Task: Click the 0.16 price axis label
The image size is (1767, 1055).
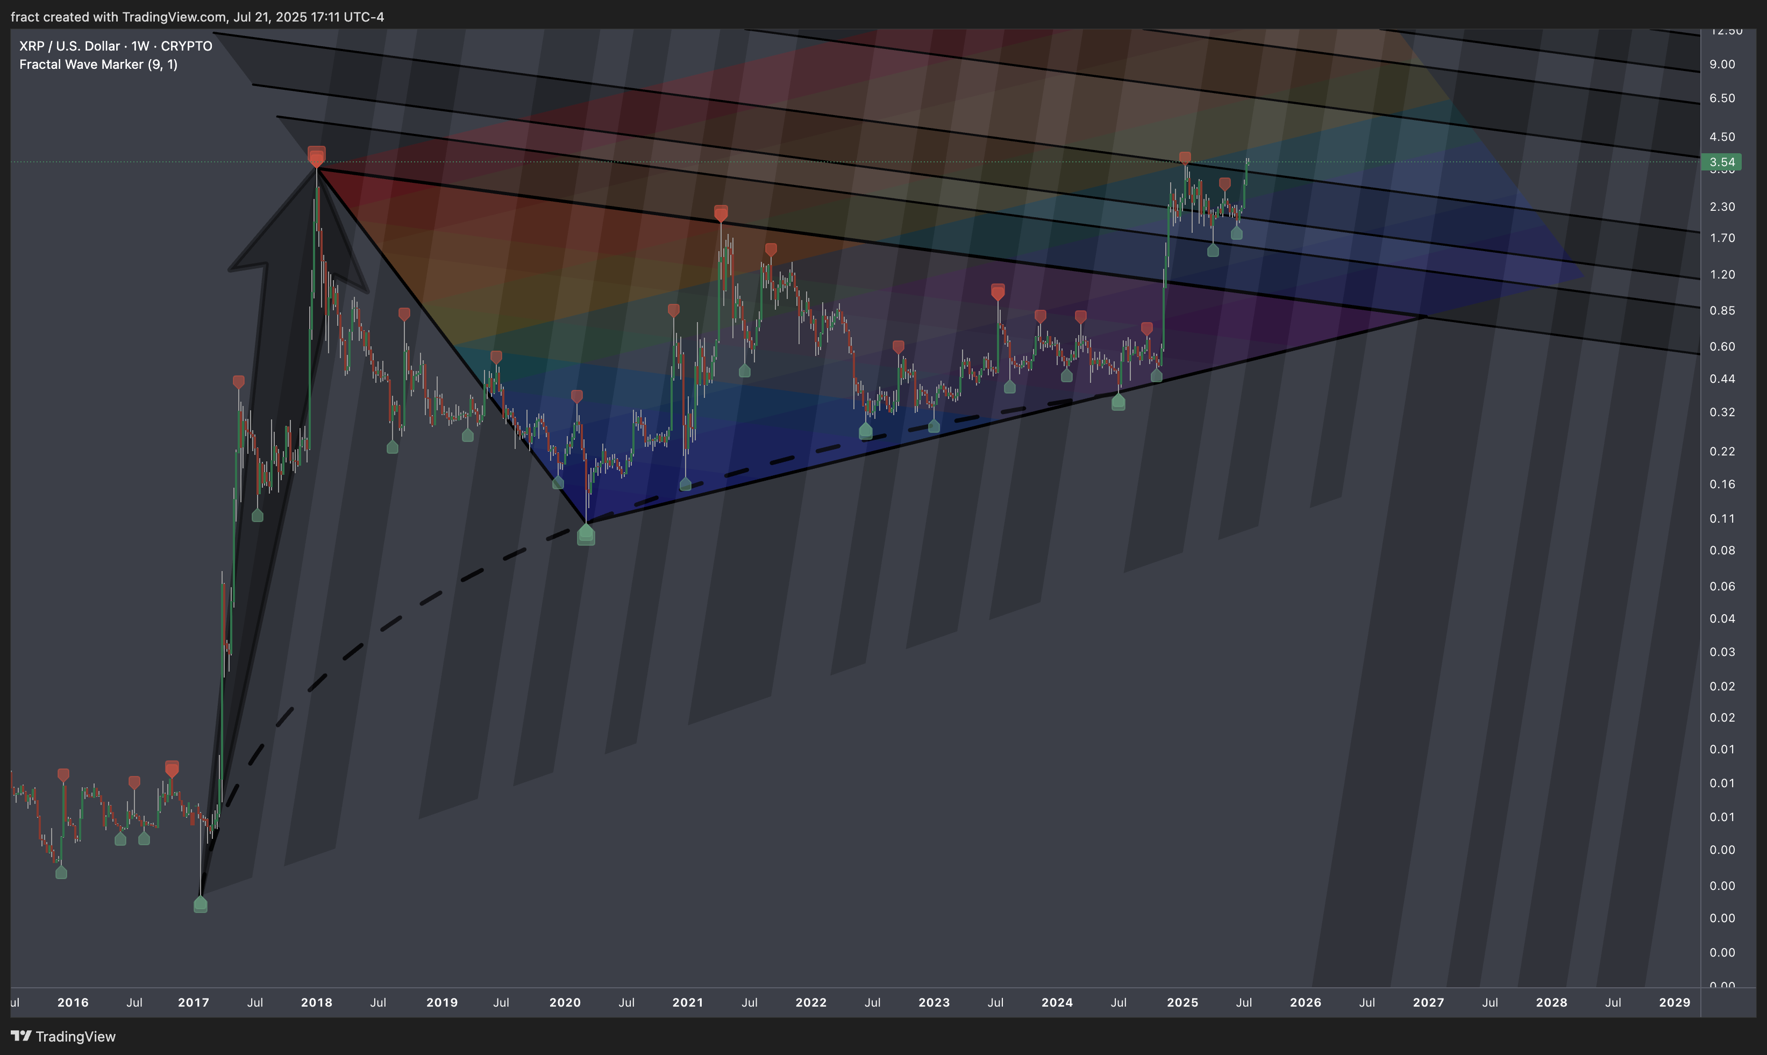Action: click(x=1722, y=483)
